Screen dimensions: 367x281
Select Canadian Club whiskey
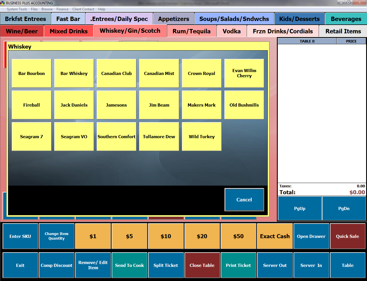click(x=116, y=73)
